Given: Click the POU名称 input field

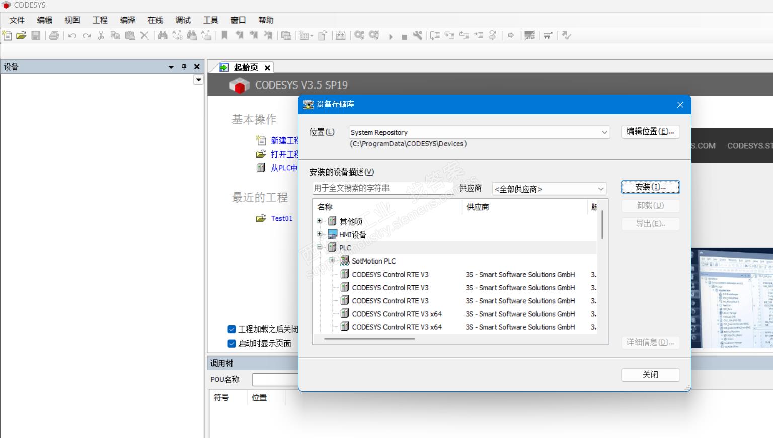Looking at the screenshot, I should 275,380.
